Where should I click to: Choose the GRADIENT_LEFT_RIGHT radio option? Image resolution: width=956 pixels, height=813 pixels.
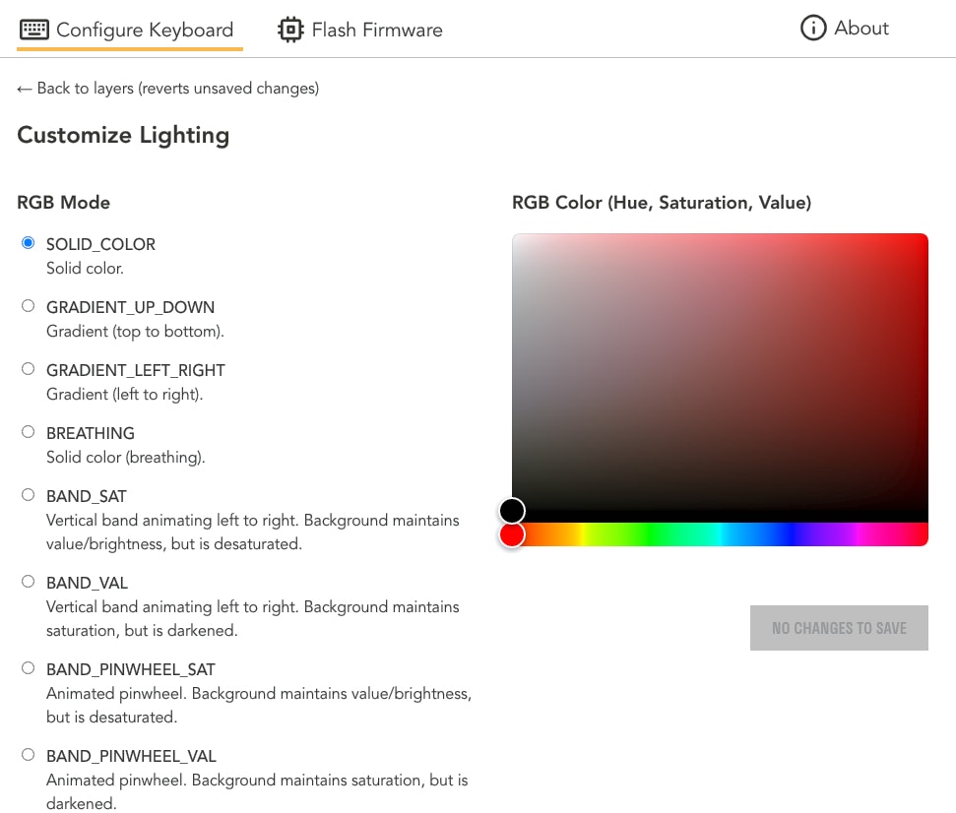(29, 369)
